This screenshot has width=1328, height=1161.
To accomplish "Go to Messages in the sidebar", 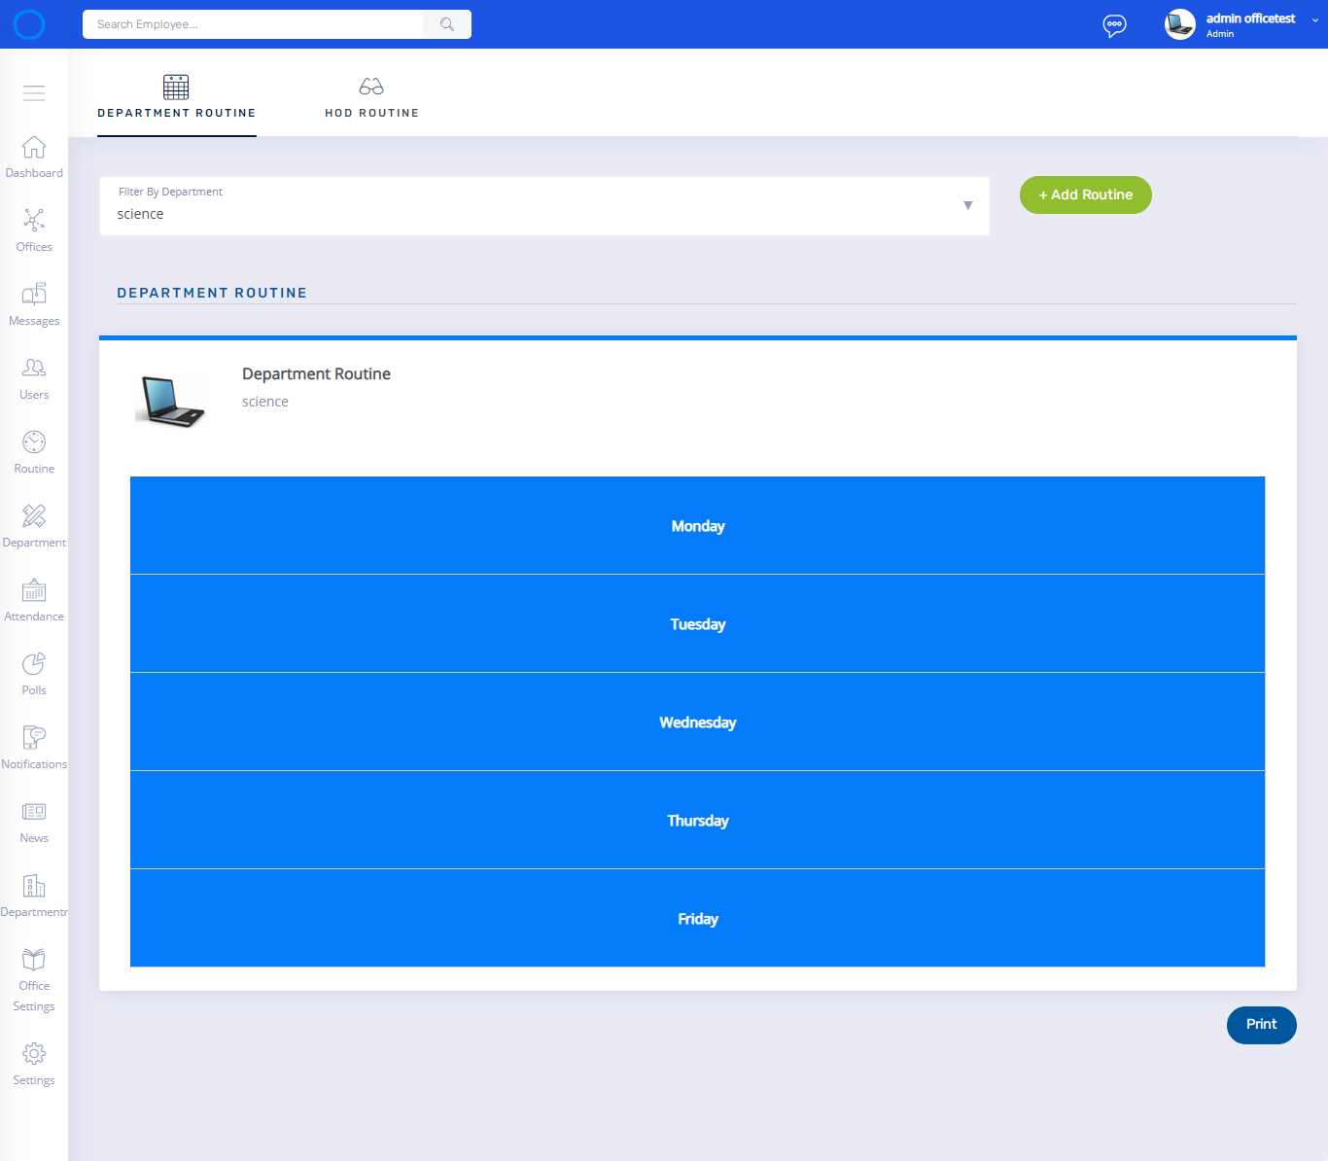I will (34, 296).
